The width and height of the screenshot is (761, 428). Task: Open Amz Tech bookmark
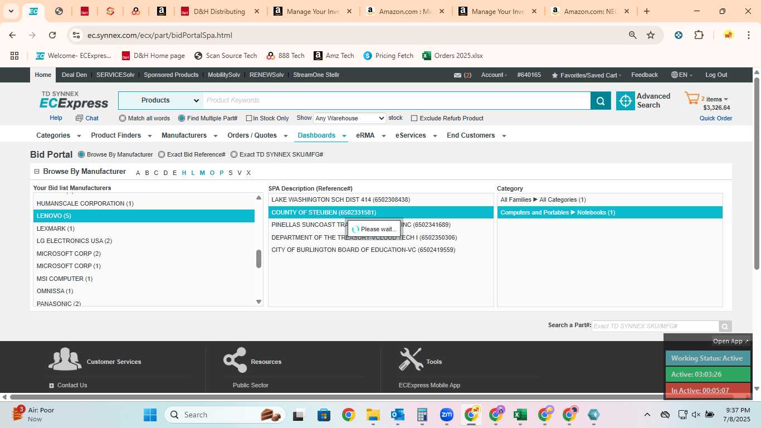pos(334,56)
